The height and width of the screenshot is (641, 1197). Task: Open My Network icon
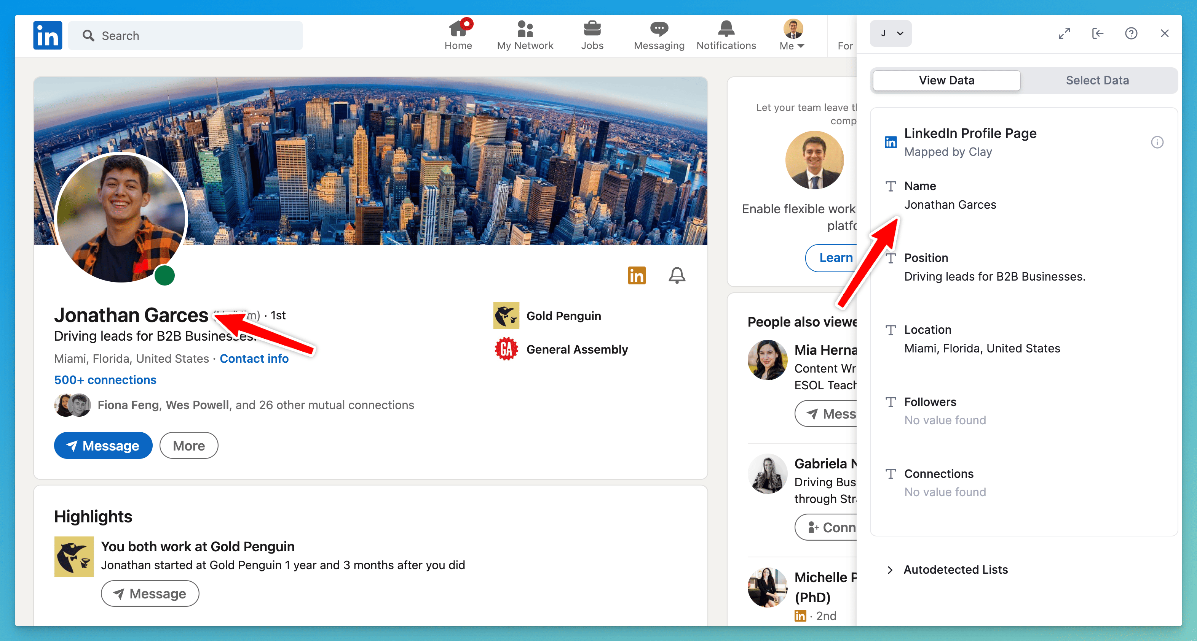point(525,30)
